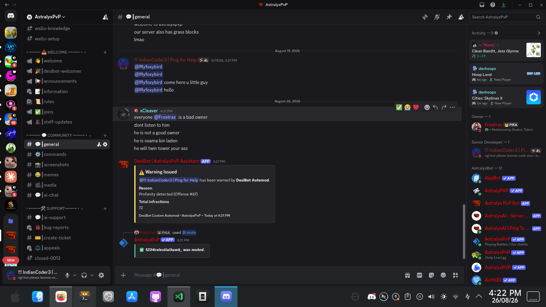This screenshot has width=546, height=307.
Task: React with green check mark emoji
Action: [x=399, y=107]
